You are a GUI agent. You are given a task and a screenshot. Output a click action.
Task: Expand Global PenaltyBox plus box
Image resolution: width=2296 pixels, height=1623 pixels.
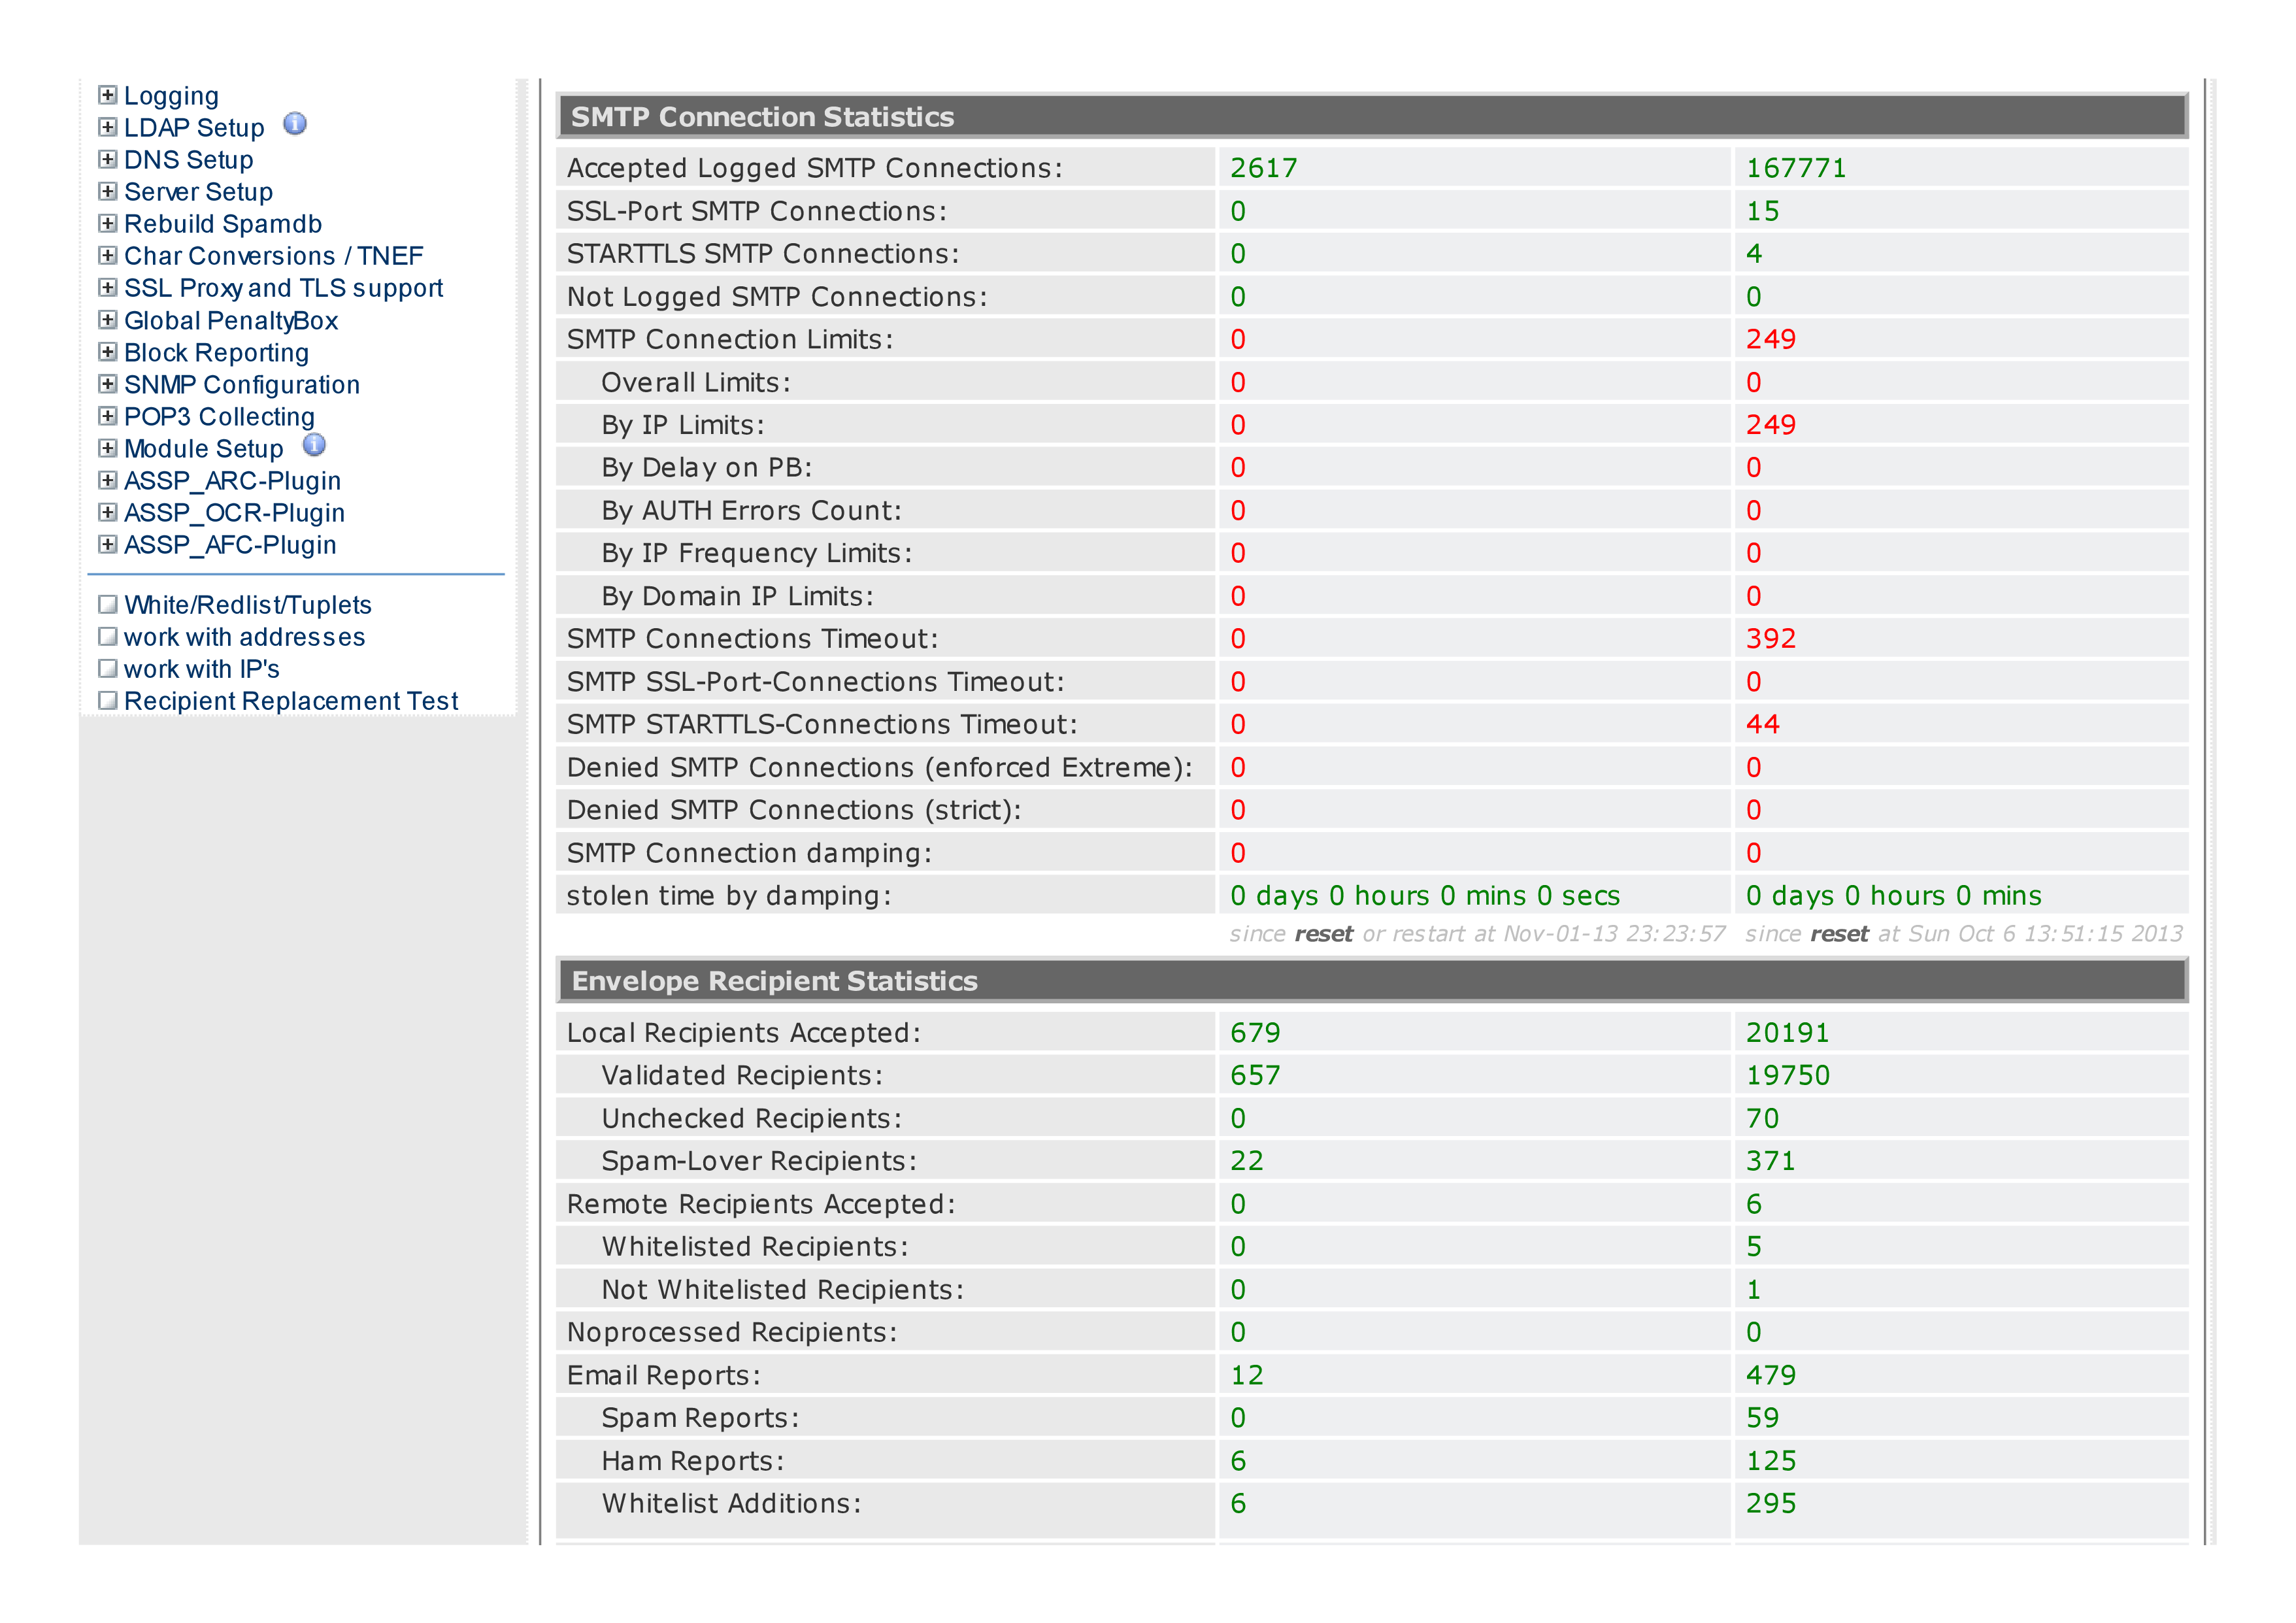coord(108,320)
